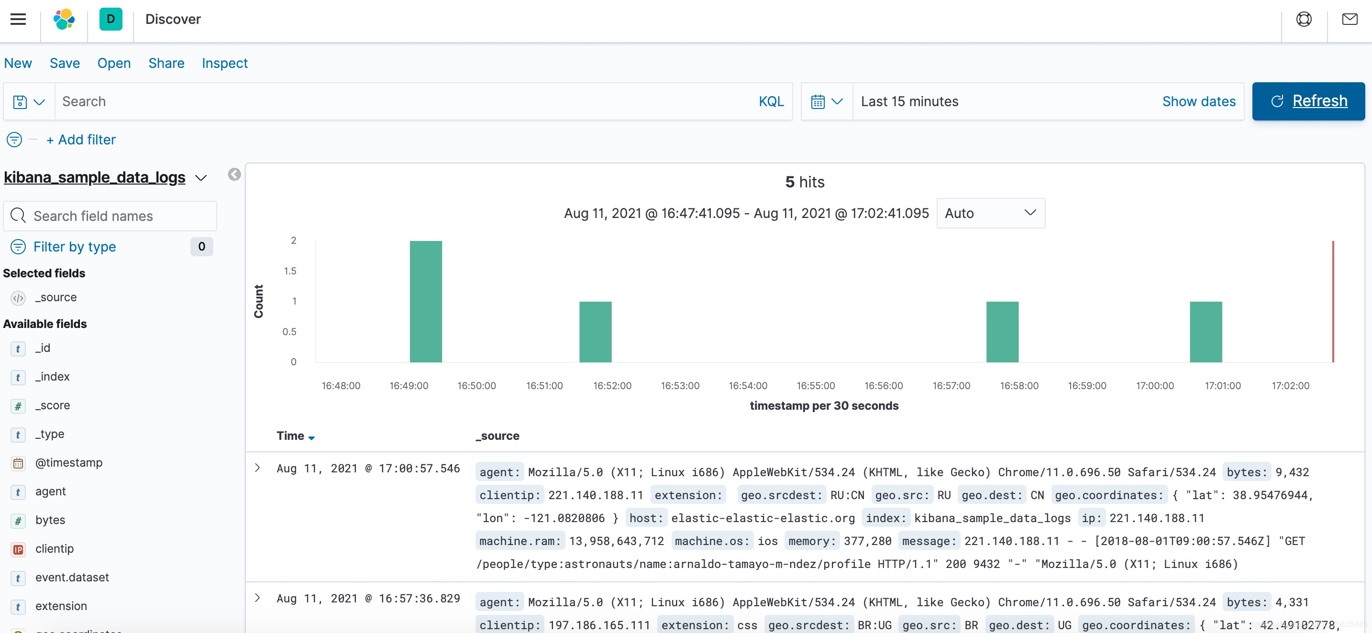Sort by the Time column arrow

pos(311,437)
